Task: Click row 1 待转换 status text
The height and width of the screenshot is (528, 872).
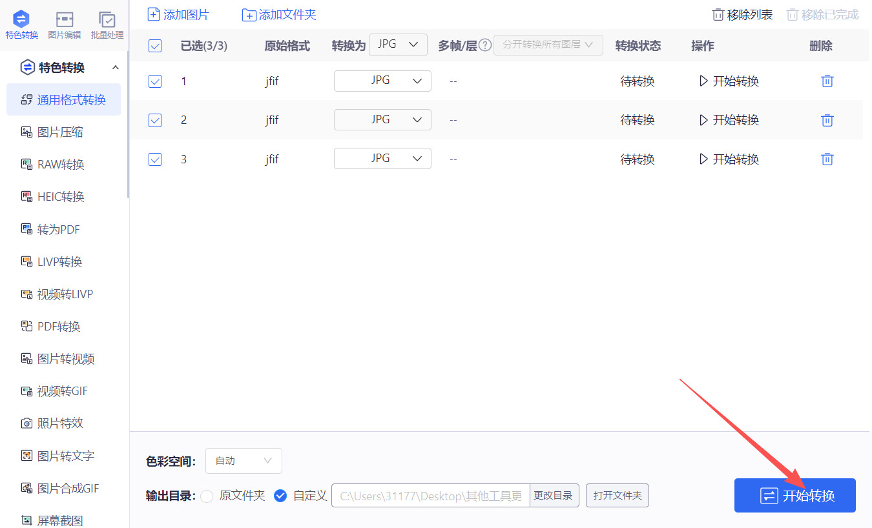Action: [x=638, y=81]
